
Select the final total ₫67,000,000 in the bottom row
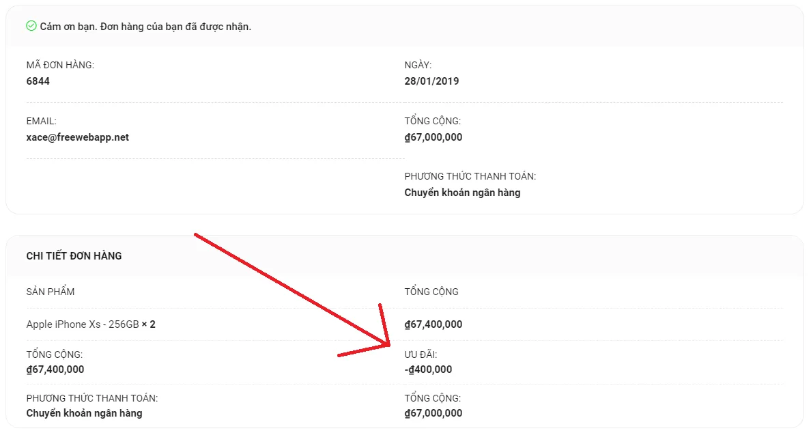[433, 413]
